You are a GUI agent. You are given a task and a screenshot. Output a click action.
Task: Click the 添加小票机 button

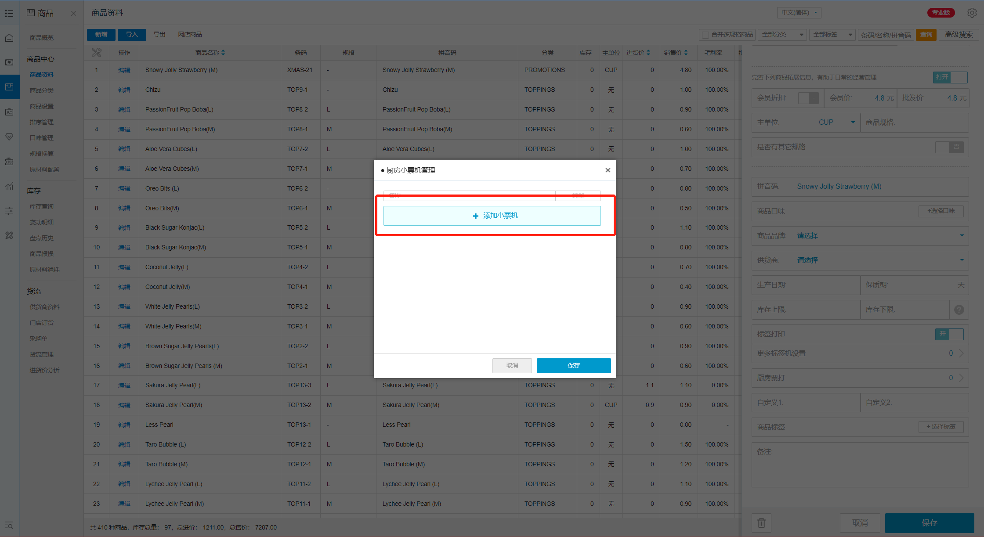[x=492, y=216]
